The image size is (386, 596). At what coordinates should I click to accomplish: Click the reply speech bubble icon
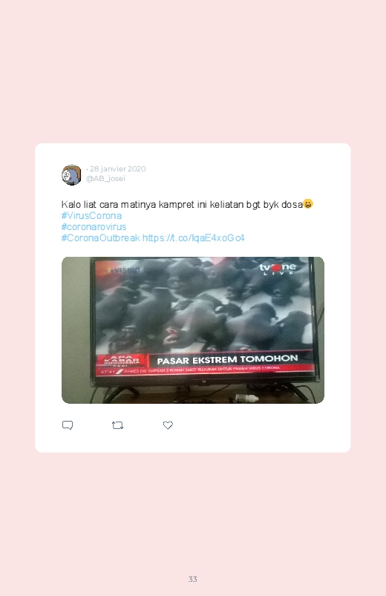point(68,425)
